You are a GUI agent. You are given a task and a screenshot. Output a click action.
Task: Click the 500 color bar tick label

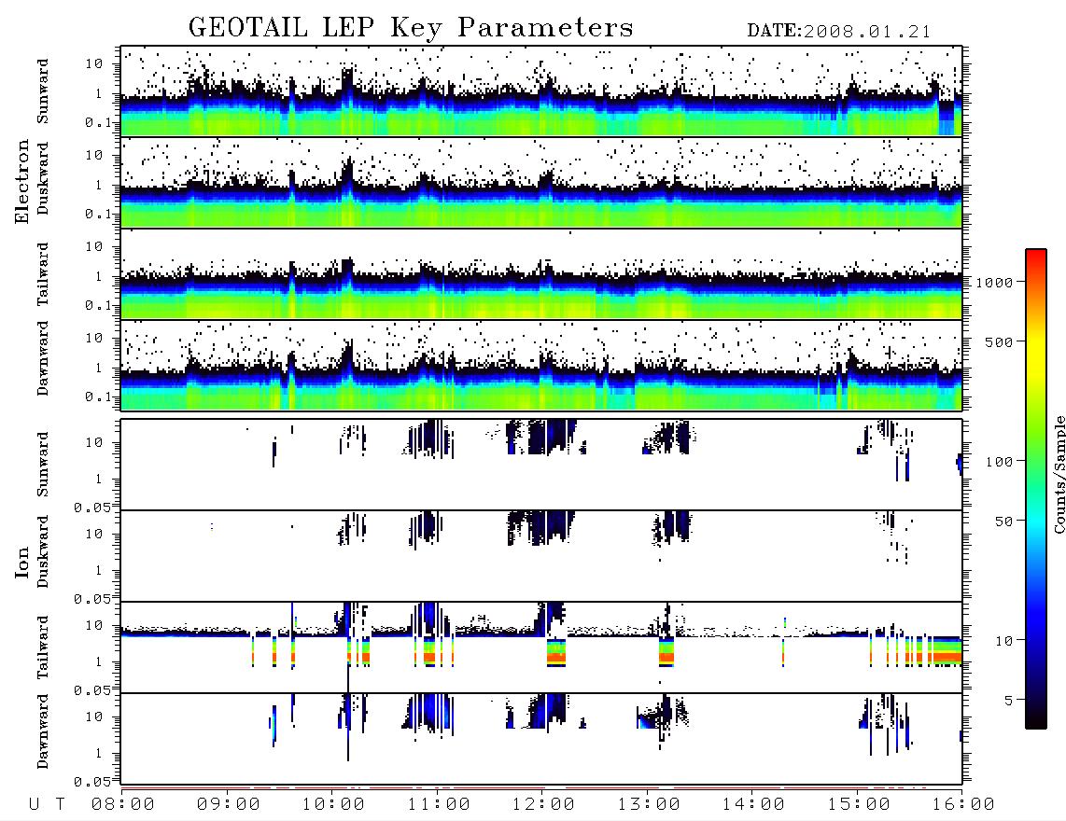point(1000,341)
